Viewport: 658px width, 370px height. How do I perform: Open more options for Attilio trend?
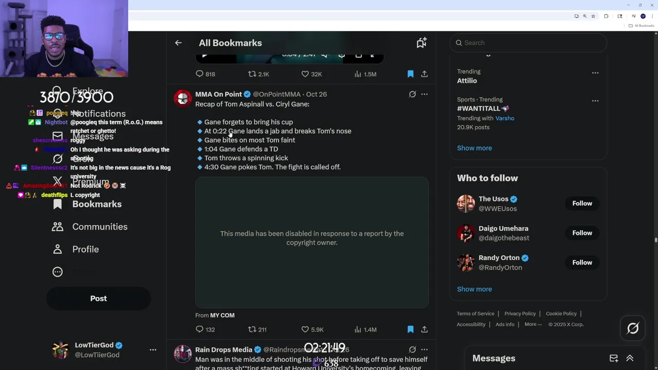(595, 72)
